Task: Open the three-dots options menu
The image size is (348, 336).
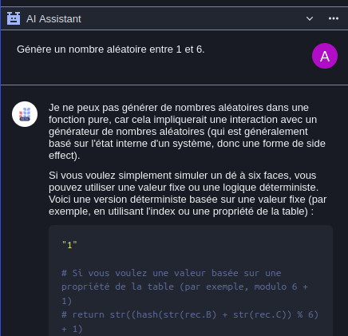Action: [x=334, y=18]
